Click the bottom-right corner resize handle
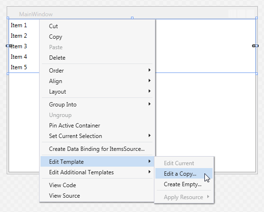Screen dimensions: 264x212 pos(256,74)
